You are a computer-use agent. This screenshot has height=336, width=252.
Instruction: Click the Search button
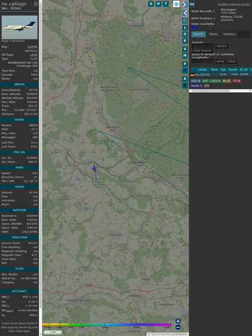coord(222,46)
